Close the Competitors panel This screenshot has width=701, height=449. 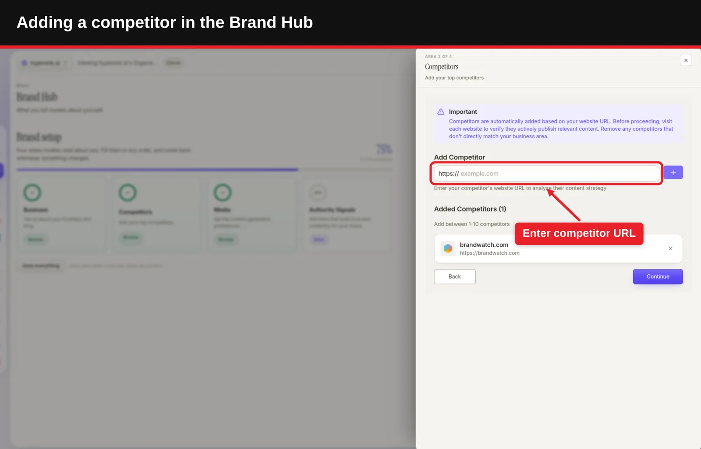(686, 60)
